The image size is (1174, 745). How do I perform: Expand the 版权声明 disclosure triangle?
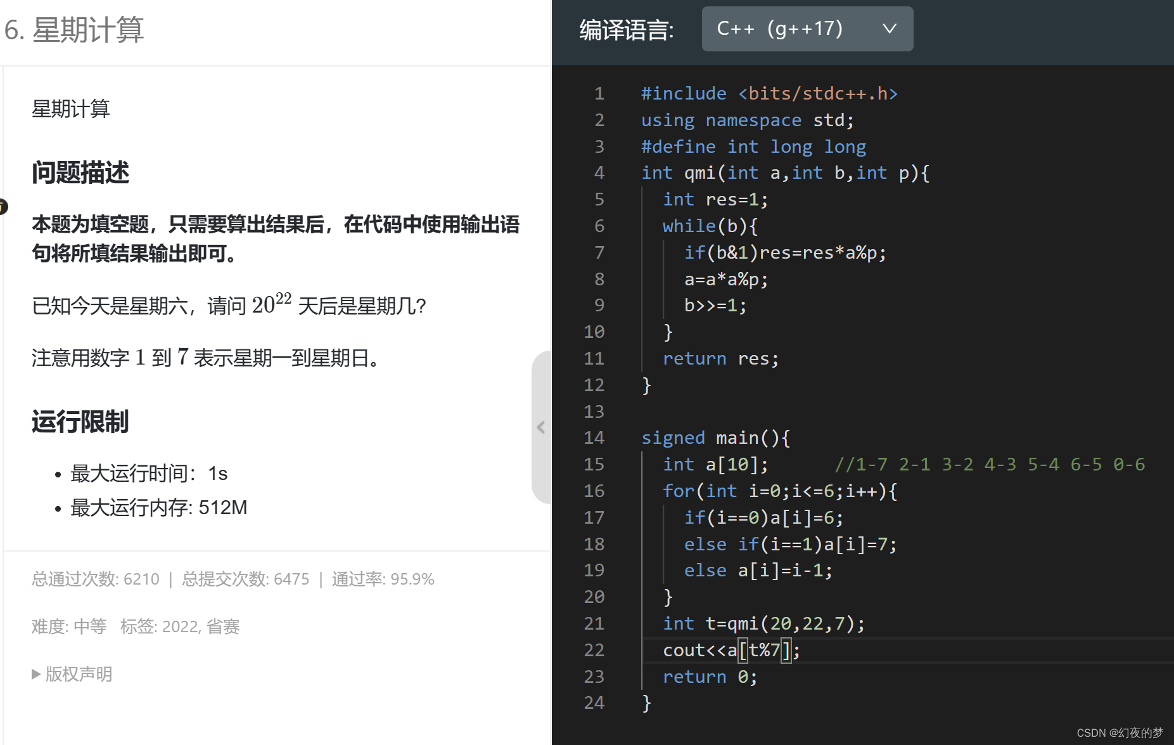[36, 674]
